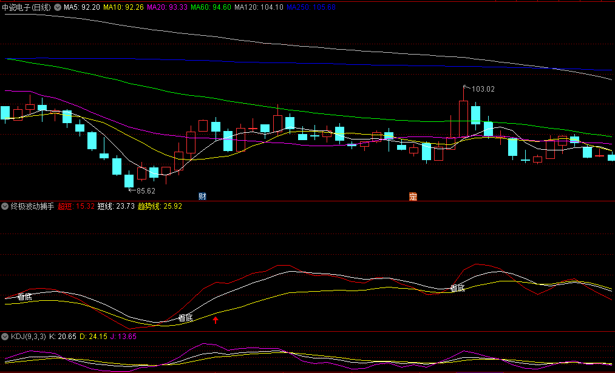Select the 中瓷电子(日线) chart title
Screen dimensions: 615x373
(x=26, y=7)
